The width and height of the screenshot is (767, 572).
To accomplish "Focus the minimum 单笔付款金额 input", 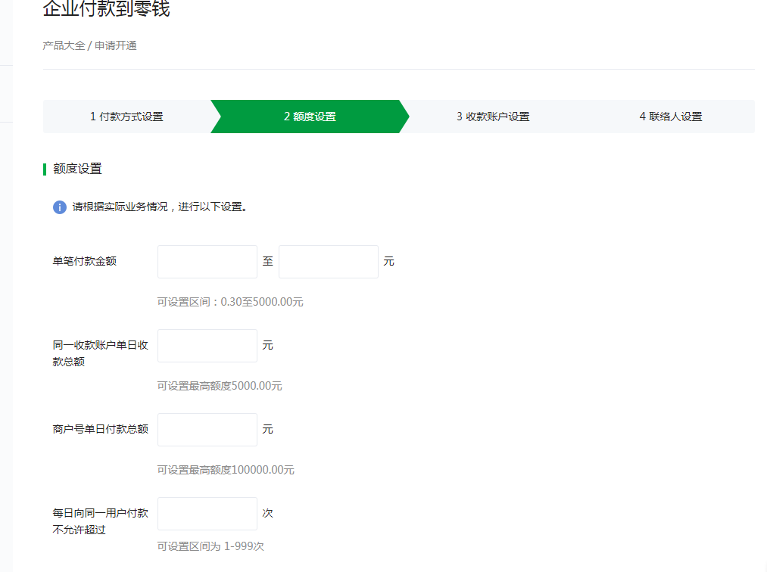I will pyautogui.click(x=207, y=262).
